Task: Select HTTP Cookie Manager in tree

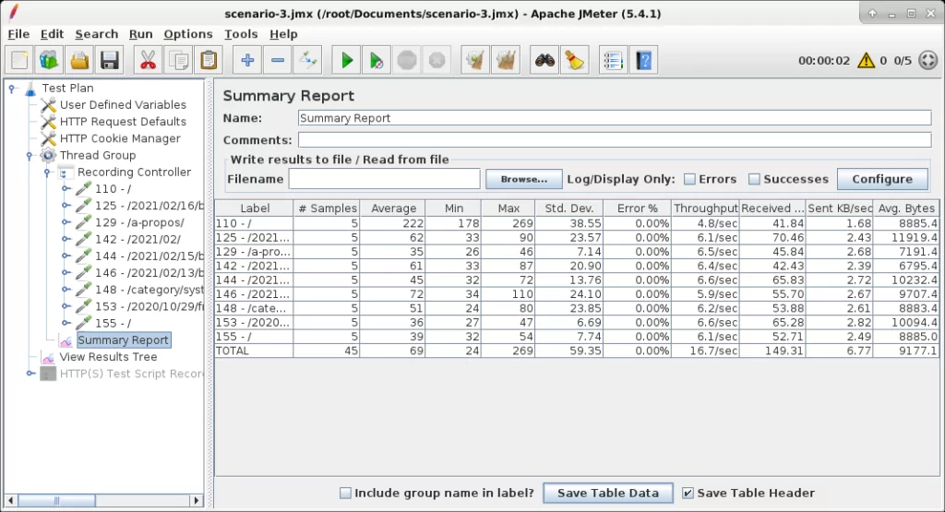Action: pos(120,138)
